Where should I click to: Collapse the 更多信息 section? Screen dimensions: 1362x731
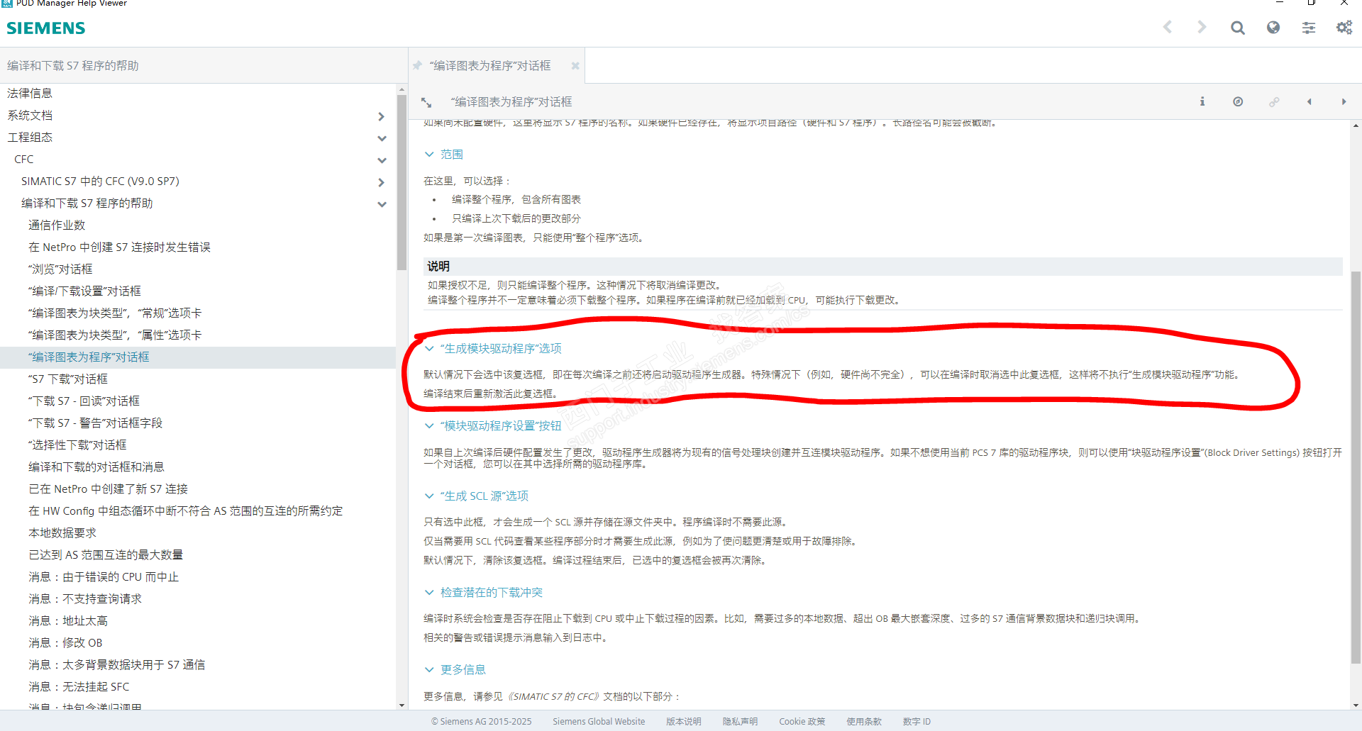429,669
